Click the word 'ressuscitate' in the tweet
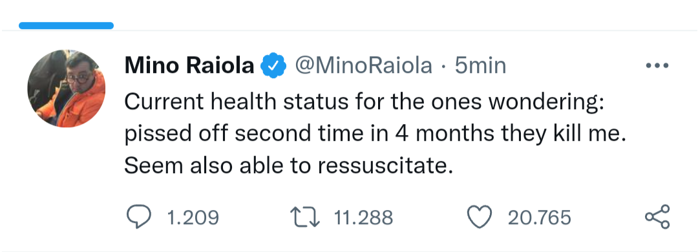Screen dimensions: 698x252 pos(382,165)
